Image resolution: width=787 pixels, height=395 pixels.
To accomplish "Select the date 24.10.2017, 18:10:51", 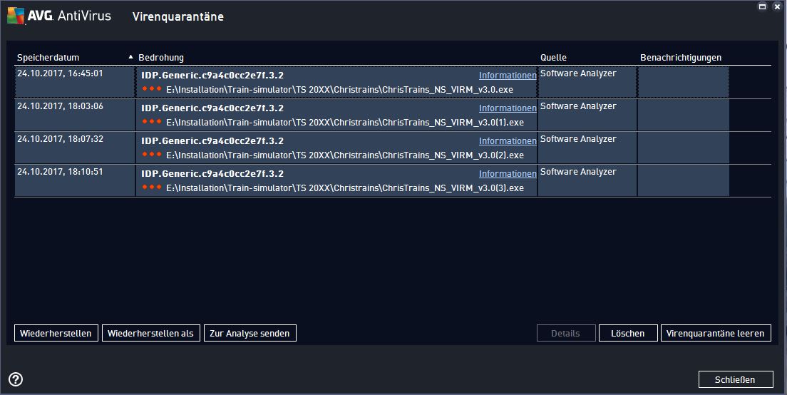I will [60, 172].
